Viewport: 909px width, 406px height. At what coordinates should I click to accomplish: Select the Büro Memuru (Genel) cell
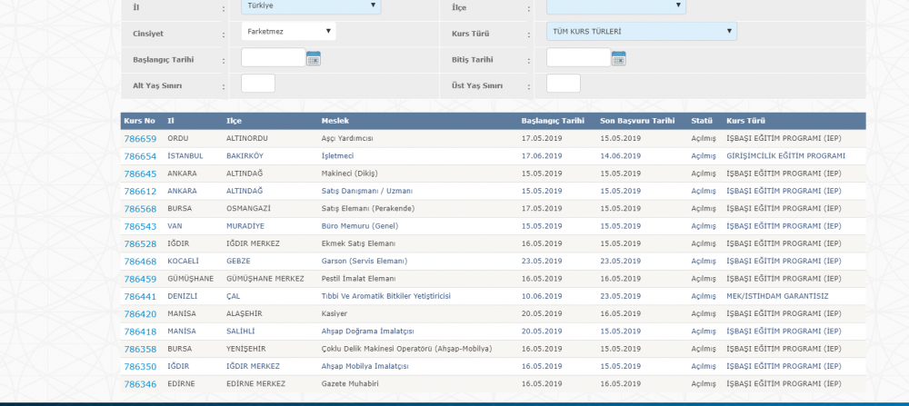click(360, 226)
